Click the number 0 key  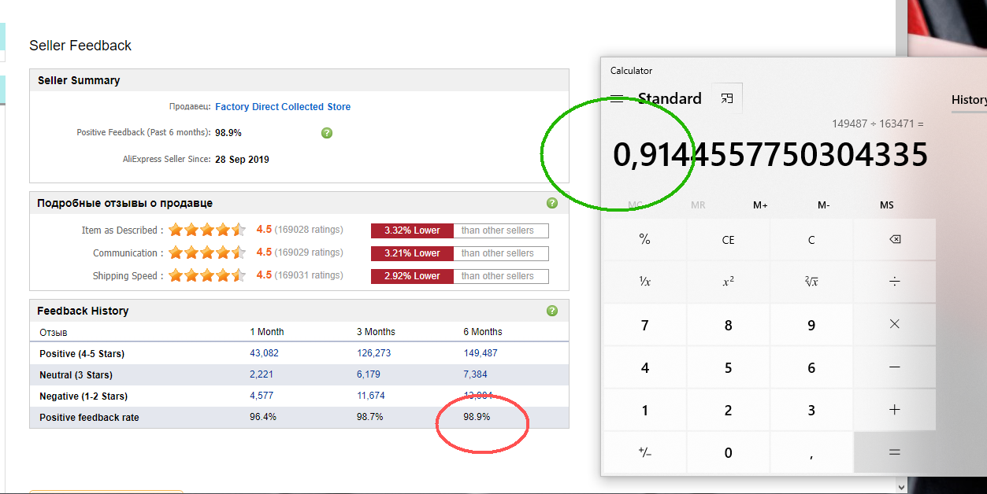728,452
